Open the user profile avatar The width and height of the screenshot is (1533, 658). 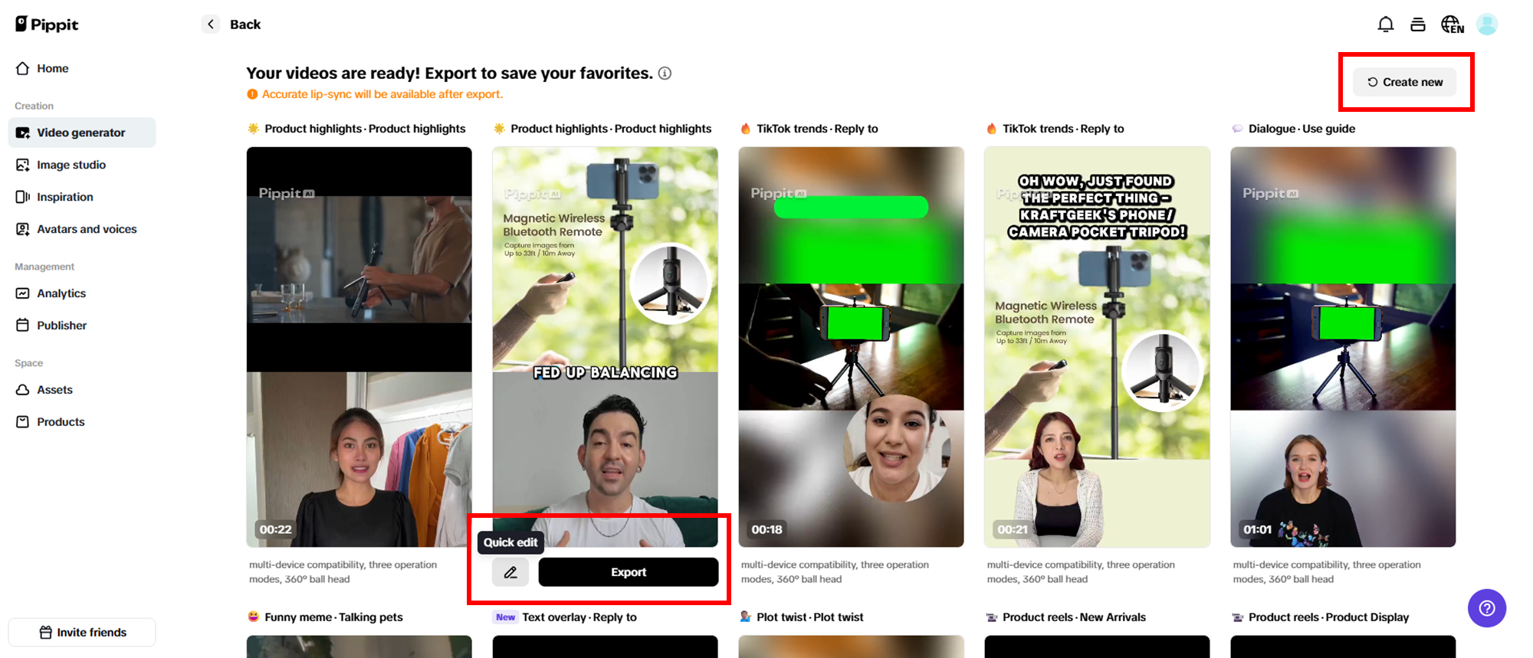tap(1487, 25)
